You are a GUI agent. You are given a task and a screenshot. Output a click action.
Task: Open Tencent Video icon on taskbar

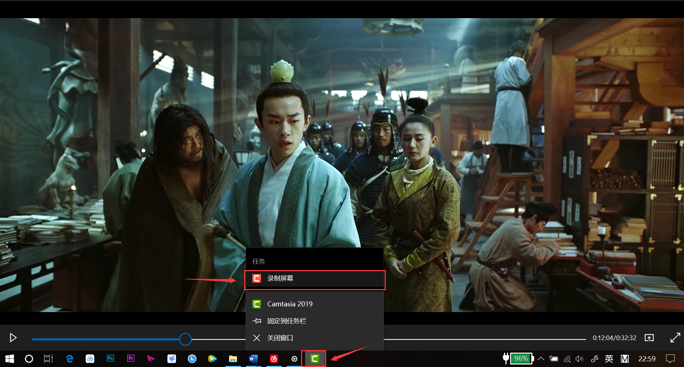pos(212,359)
